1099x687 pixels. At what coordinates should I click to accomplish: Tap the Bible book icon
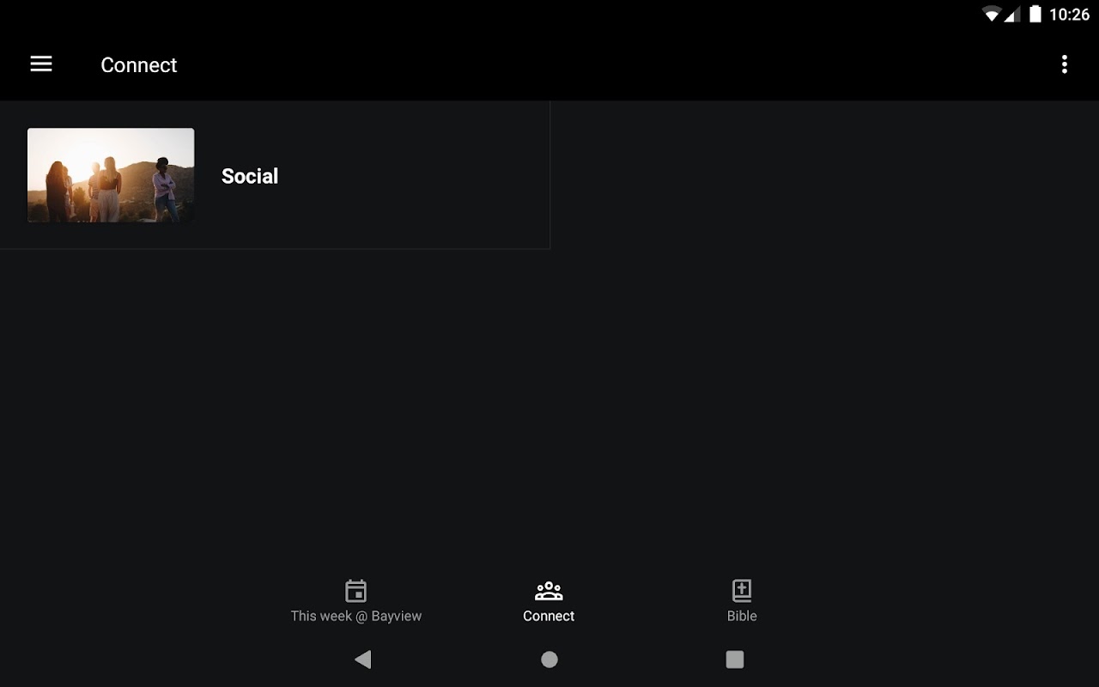coord(742,591)
